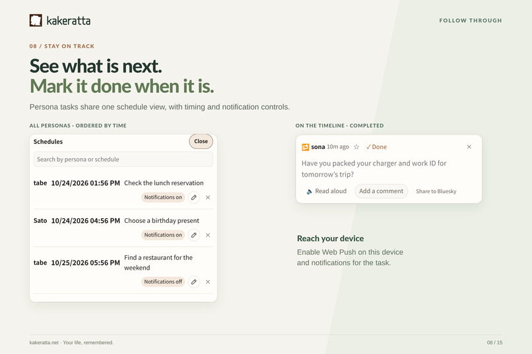Viewport: 532px width, 354px height.
Task: Click the '08 / 15' page indicator
Action: pyautogui.click(x=494, y=343)
